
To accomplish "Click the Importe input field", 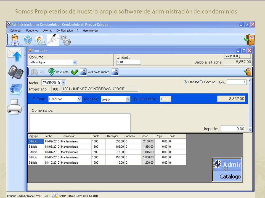I will (233, 129).
